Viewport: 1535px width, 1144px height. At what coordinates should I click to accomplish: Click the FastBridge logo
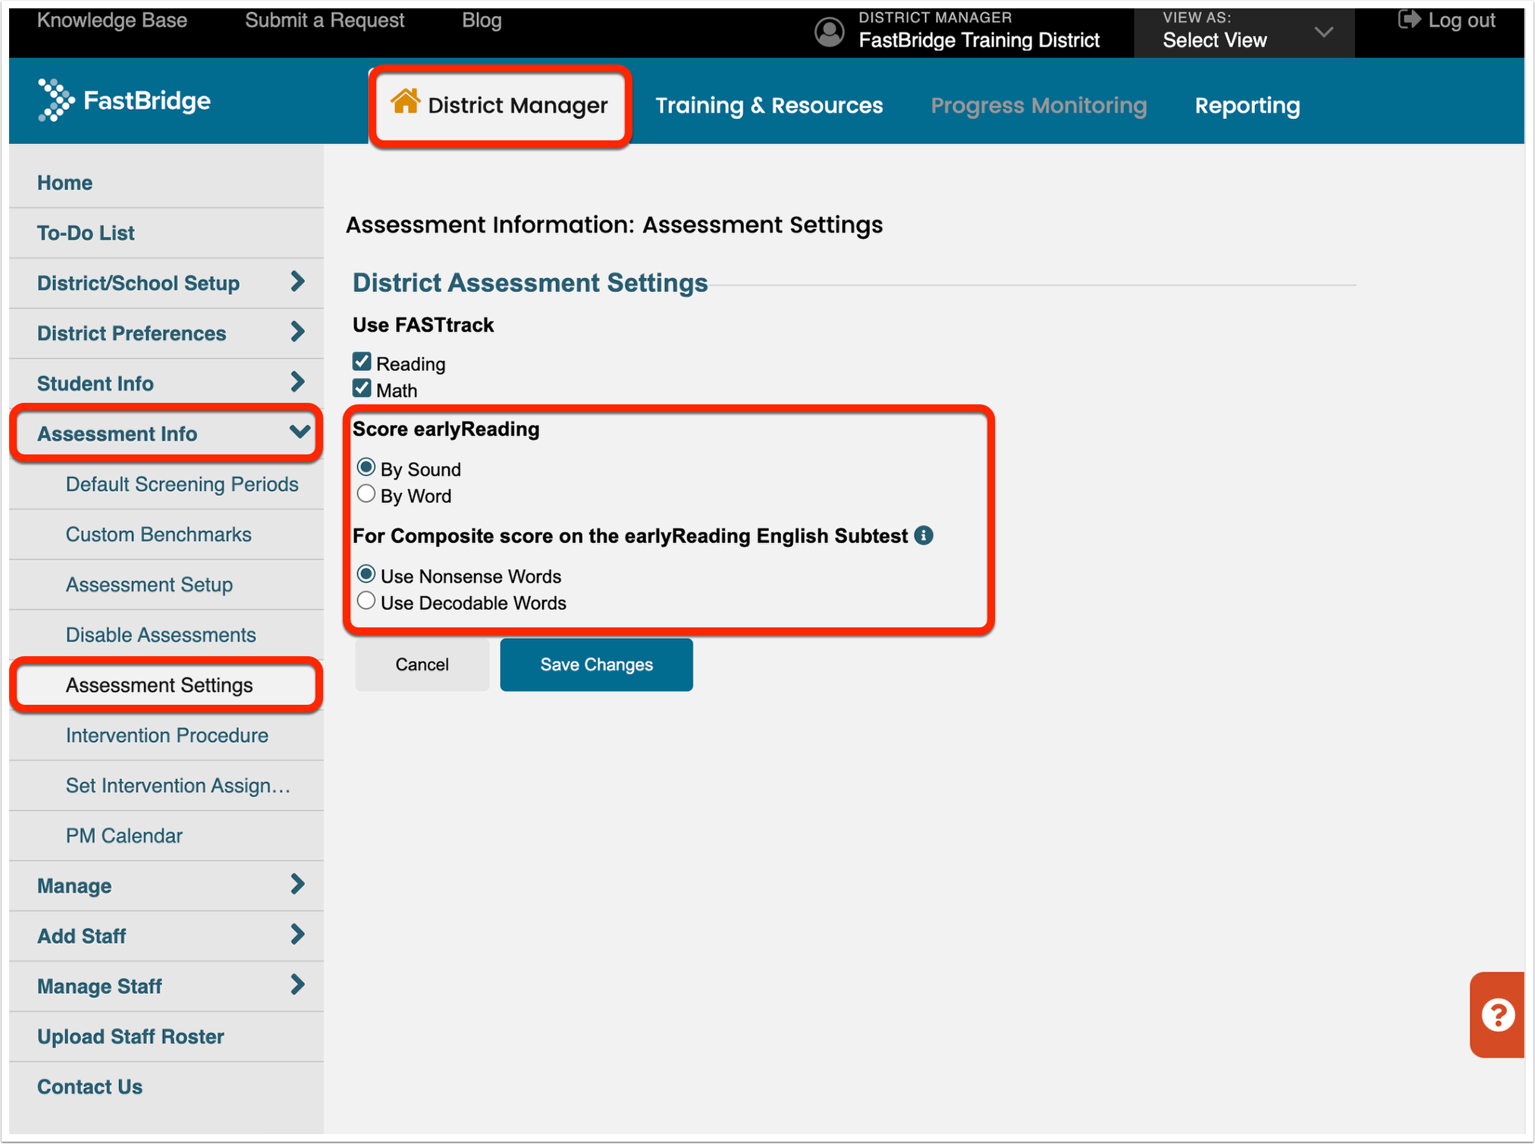pos(124,100)
